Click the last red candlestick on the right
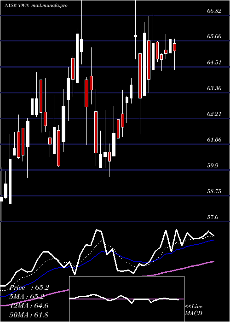This screenshot has height=322, width=230. coord(175,47)
